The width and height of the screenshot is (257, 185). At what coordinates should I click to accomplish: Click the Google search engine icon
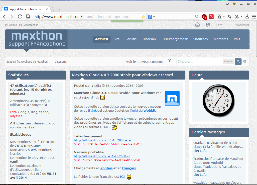[150, 16]
